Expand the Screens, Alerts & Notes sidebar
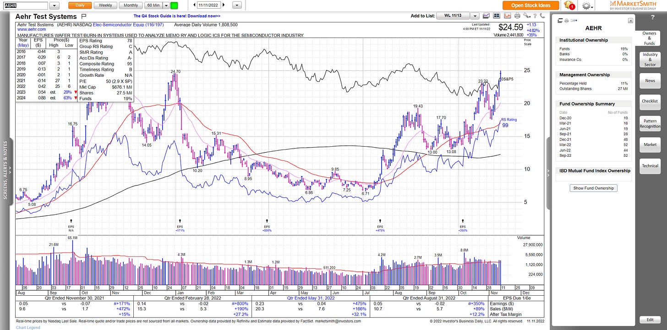This screenshot has height=330, width=667. [x=5, y=168]
